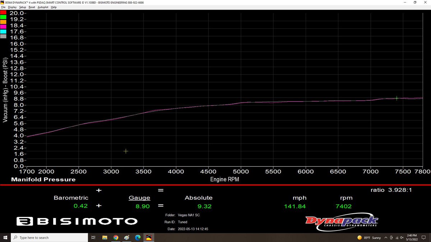
Task: Click the underlined Gauge label
Action: point(139,198)
